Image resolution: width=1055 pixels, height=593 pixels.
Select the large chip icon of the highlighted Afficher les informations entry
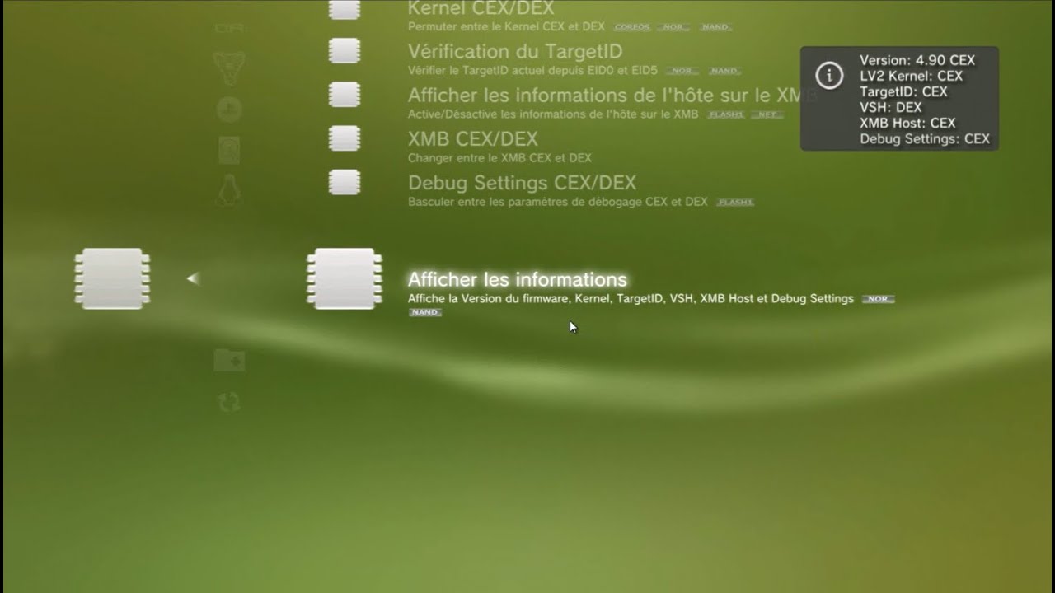[345, 279]
